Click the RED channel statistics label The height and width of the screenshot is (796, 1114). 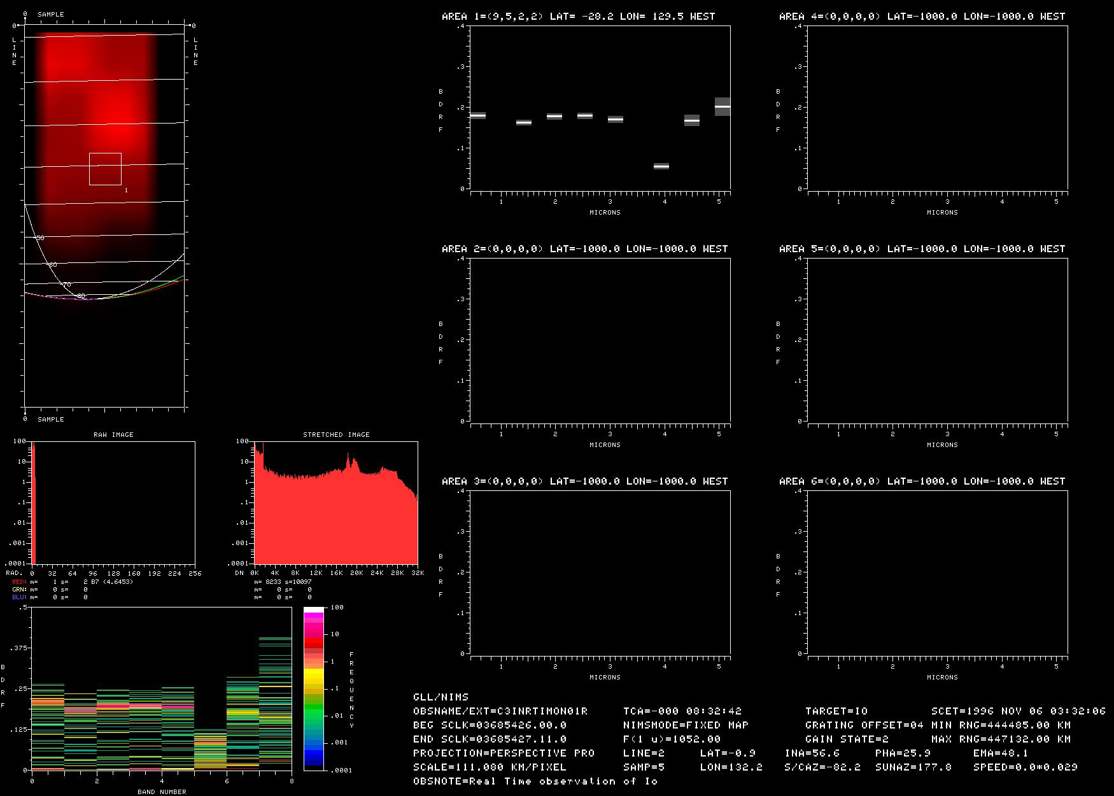pyautogui.click(x=20, y=582)
